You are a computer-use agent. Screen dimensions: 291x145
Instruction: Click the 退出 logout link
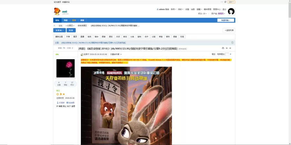pyautogui.click(x=224, y=9)
